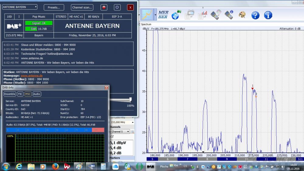The width and height of the screenshot is (304, 171).
Task: Click the Signal: OK indicator
Action: (x=39, y=23)
